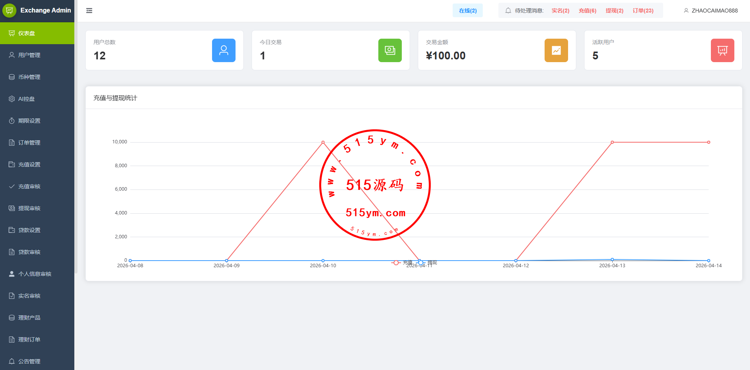
Task: Select 订单管理 in the sidebar
Action: (29, 143)
